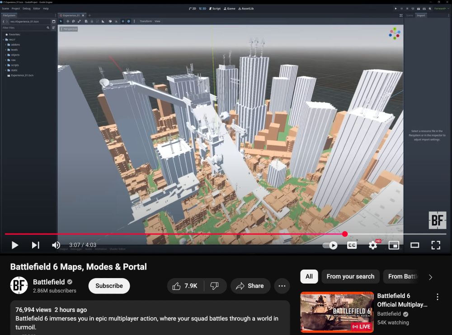Image resolution: width=452 pixels, height=335 pixels.
Task: Open the Battlefield channel avatar
Action: (19, 285)
